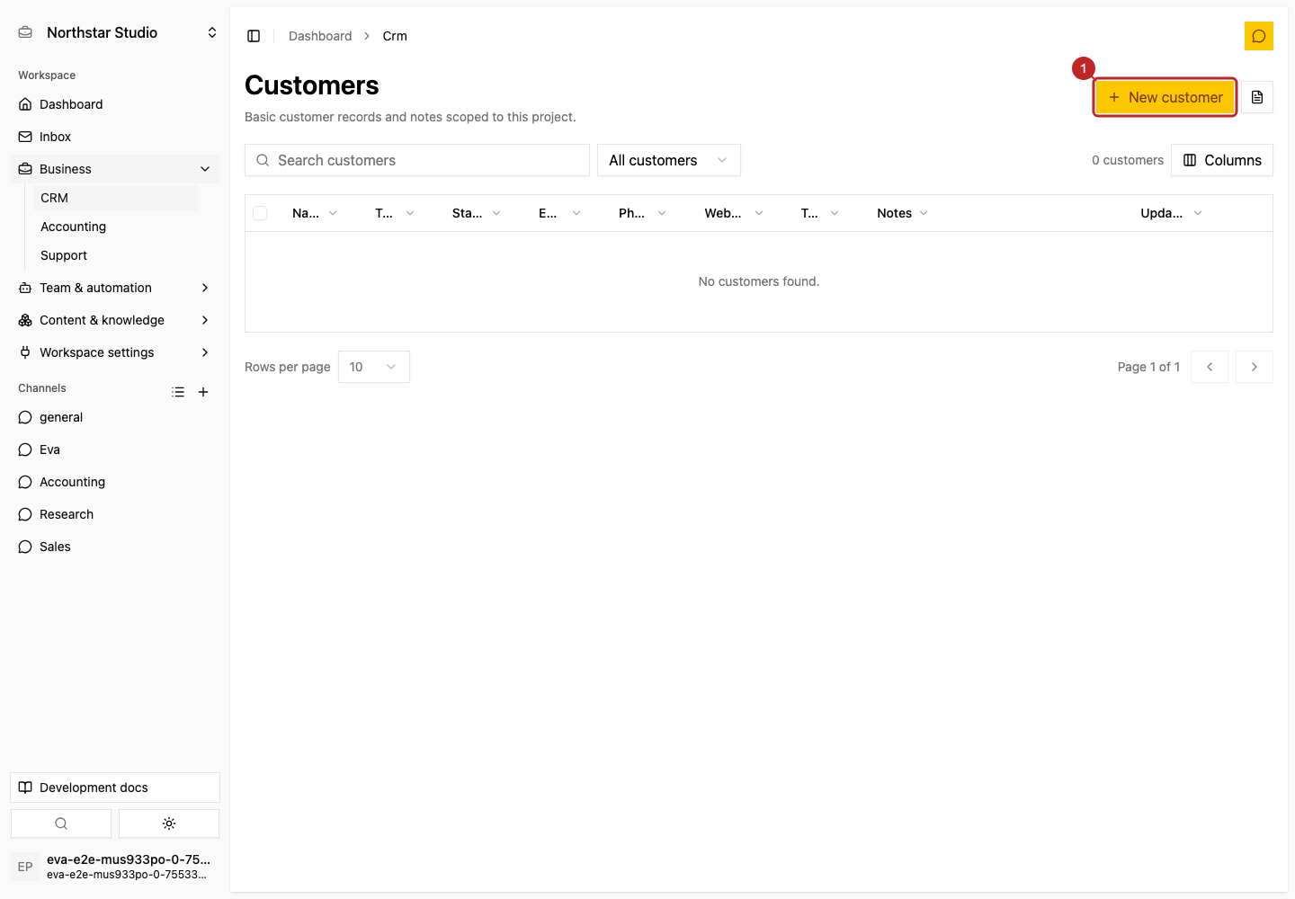Viewport: 1295px width, 899px height.
Task: Open the Web... column header menu
Action: [734, 213]
